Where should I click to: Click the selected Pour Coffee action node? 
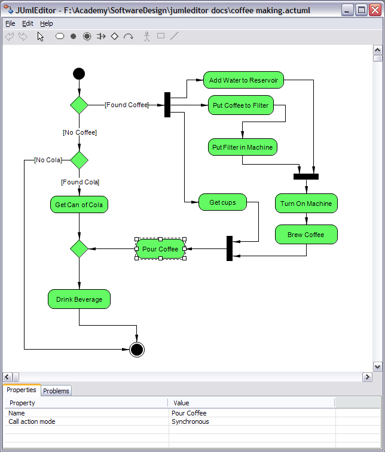tap(160, 249)
